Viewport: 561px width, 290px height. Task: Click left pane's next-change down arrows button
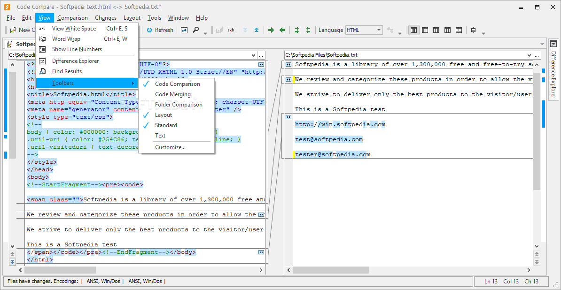click(x=12, y=262)
